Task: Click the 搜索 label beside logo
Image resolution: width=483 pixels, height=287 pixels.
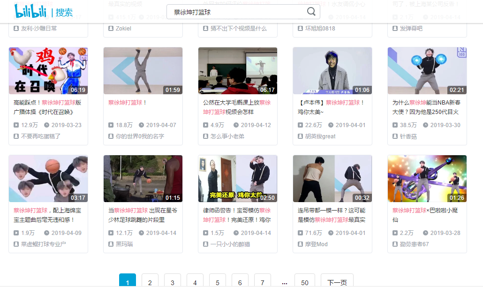Action: (x=64, y=13)
